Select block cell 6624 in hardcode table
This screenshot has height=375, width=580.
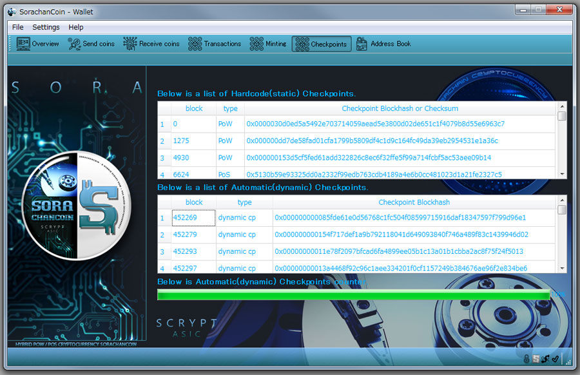coord(193,173)
